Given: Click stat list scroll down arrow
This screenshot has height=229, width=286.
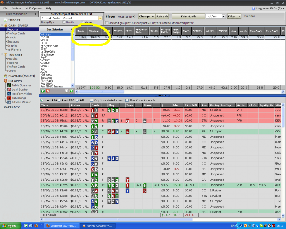Looking at the screenshot, I should coord(72,85).
